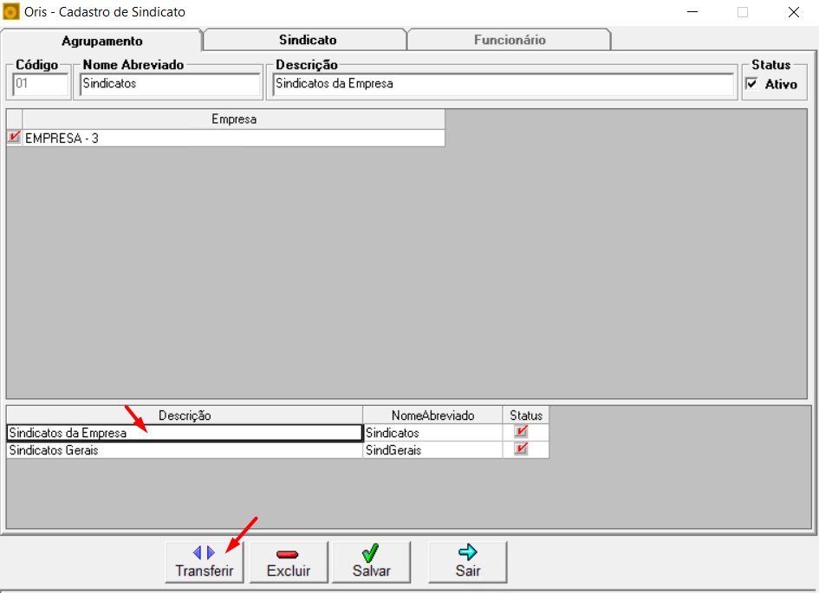Toggle status checkbox for Sindicatos Gerais
The image size is (819, 593).
pyautogui.click(x=521, y=449)
